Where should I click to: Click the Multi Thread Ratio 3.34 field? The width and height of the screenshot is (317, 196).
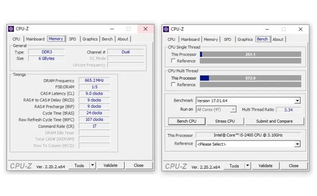point(288,110)
